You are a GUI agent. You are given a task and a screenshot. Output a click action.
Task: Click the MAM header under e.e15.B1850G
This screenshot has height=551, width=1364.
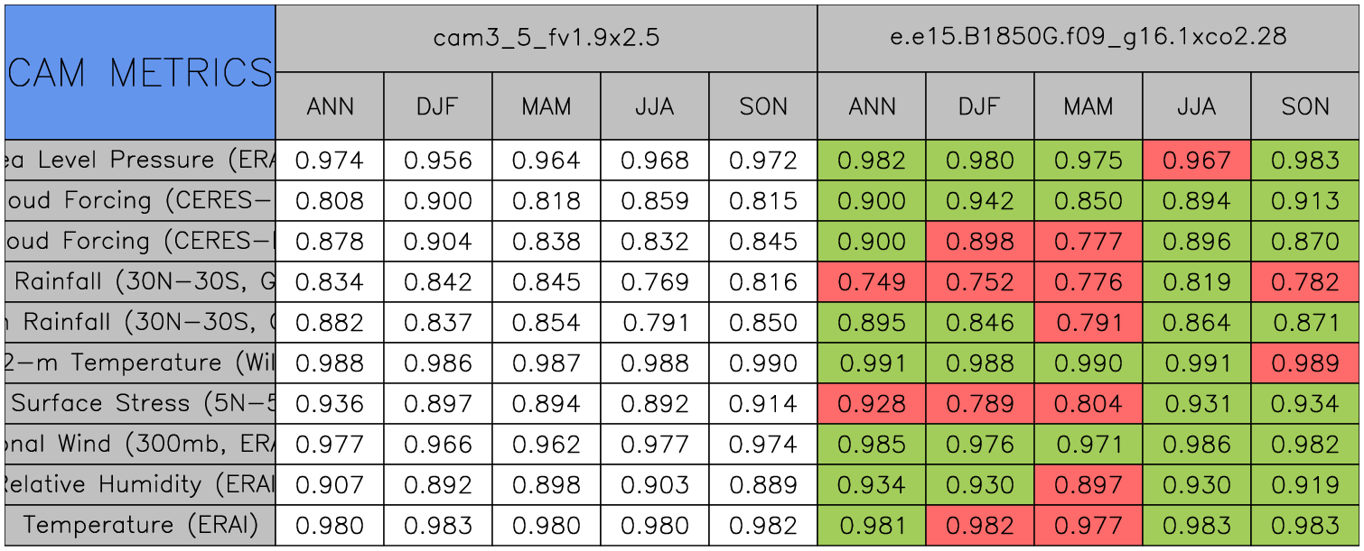(x=1088, y=106)
